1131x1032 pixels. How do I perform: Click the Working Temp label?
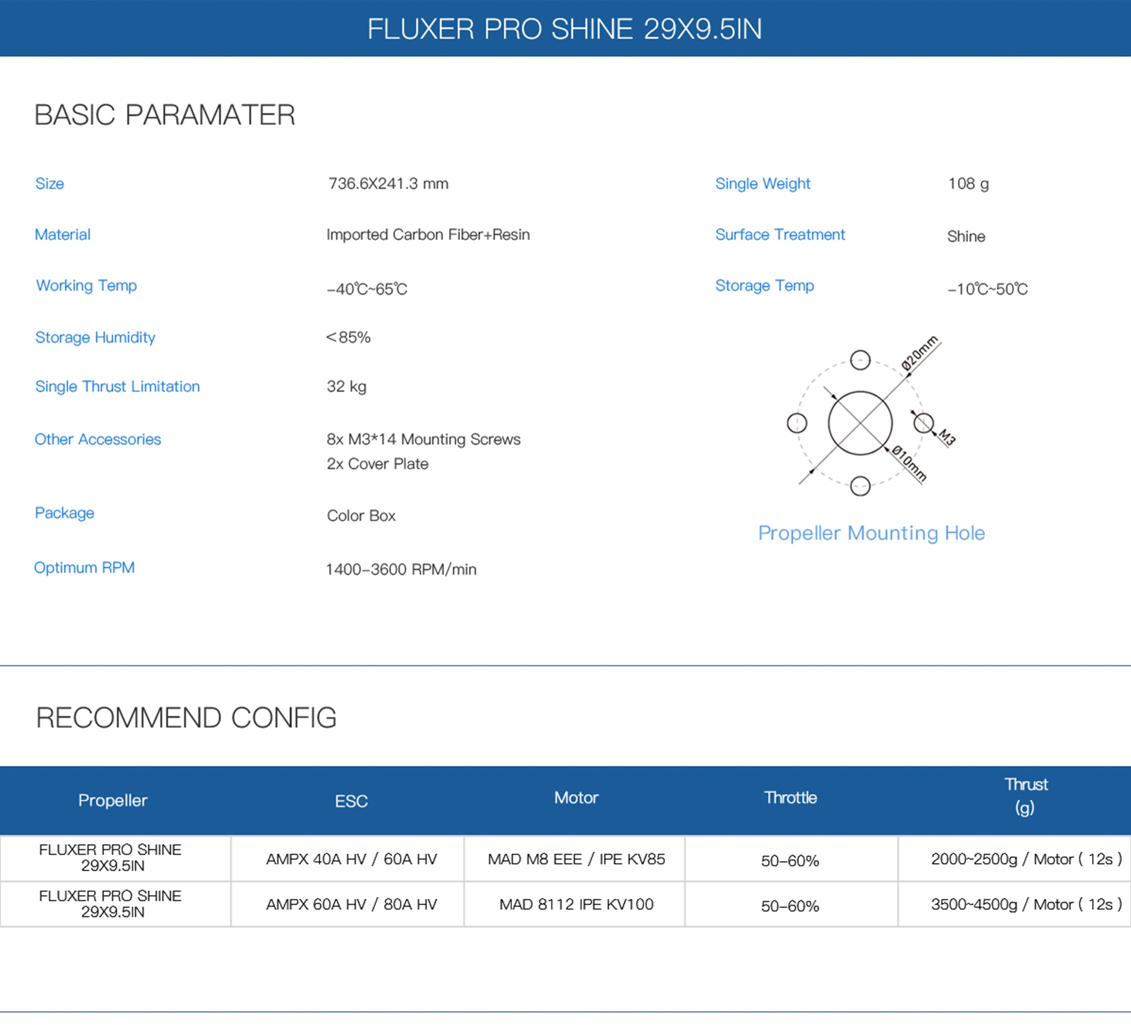point(86,285)
